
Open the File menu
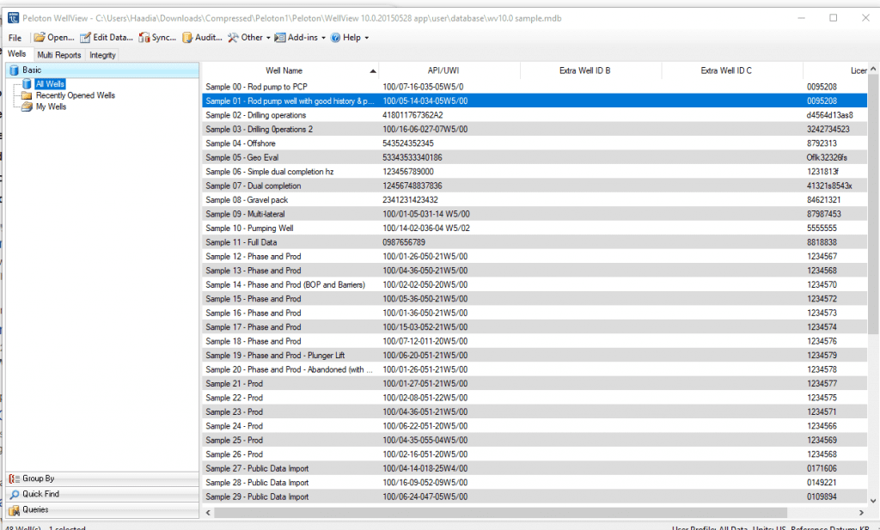click(15, 38)
